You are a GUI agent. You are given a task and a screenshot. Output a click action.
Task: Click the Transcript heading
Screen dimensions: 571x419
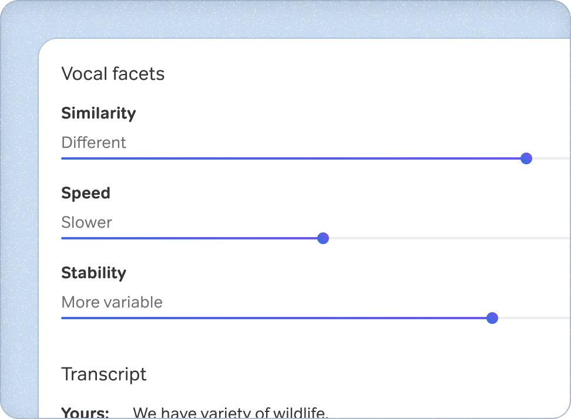[104, 374]
